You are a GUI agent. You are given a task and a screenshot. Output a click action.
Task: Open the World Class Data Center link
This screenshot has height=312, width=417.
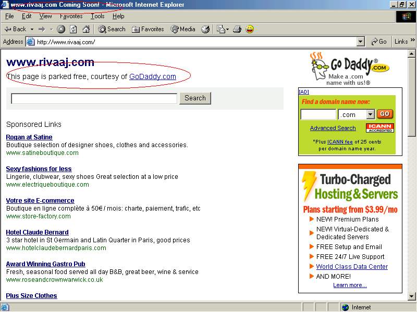pos(352,267)
